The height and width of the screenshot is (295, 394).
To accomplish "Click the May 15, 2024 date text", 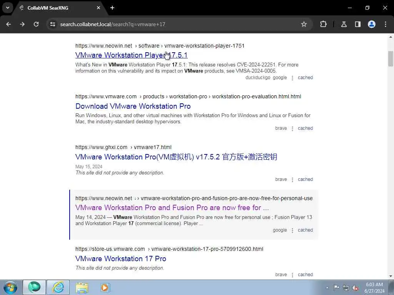I will point(89,167).
